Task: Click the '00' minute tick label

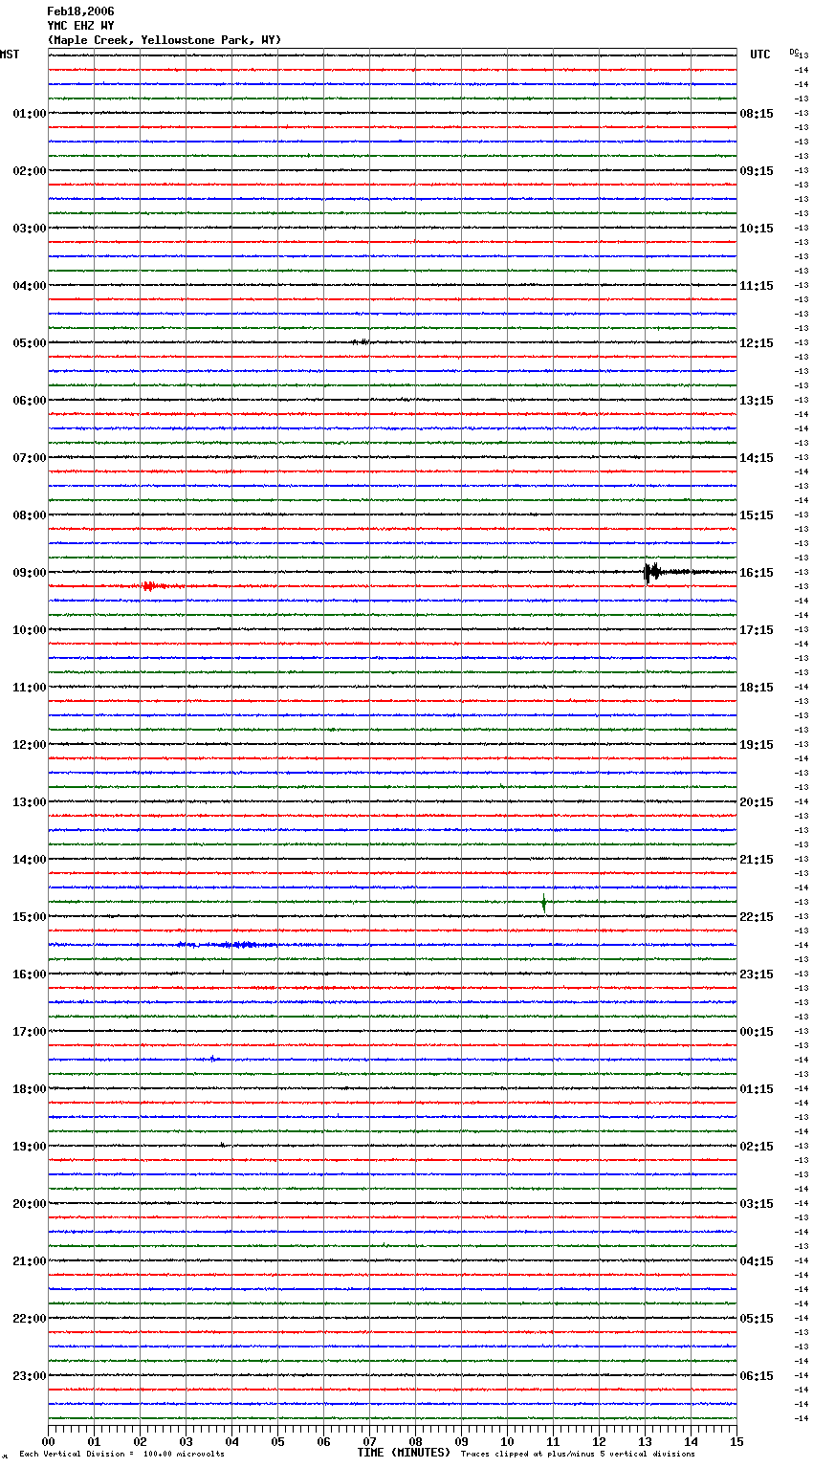Action: (49, 1441)
